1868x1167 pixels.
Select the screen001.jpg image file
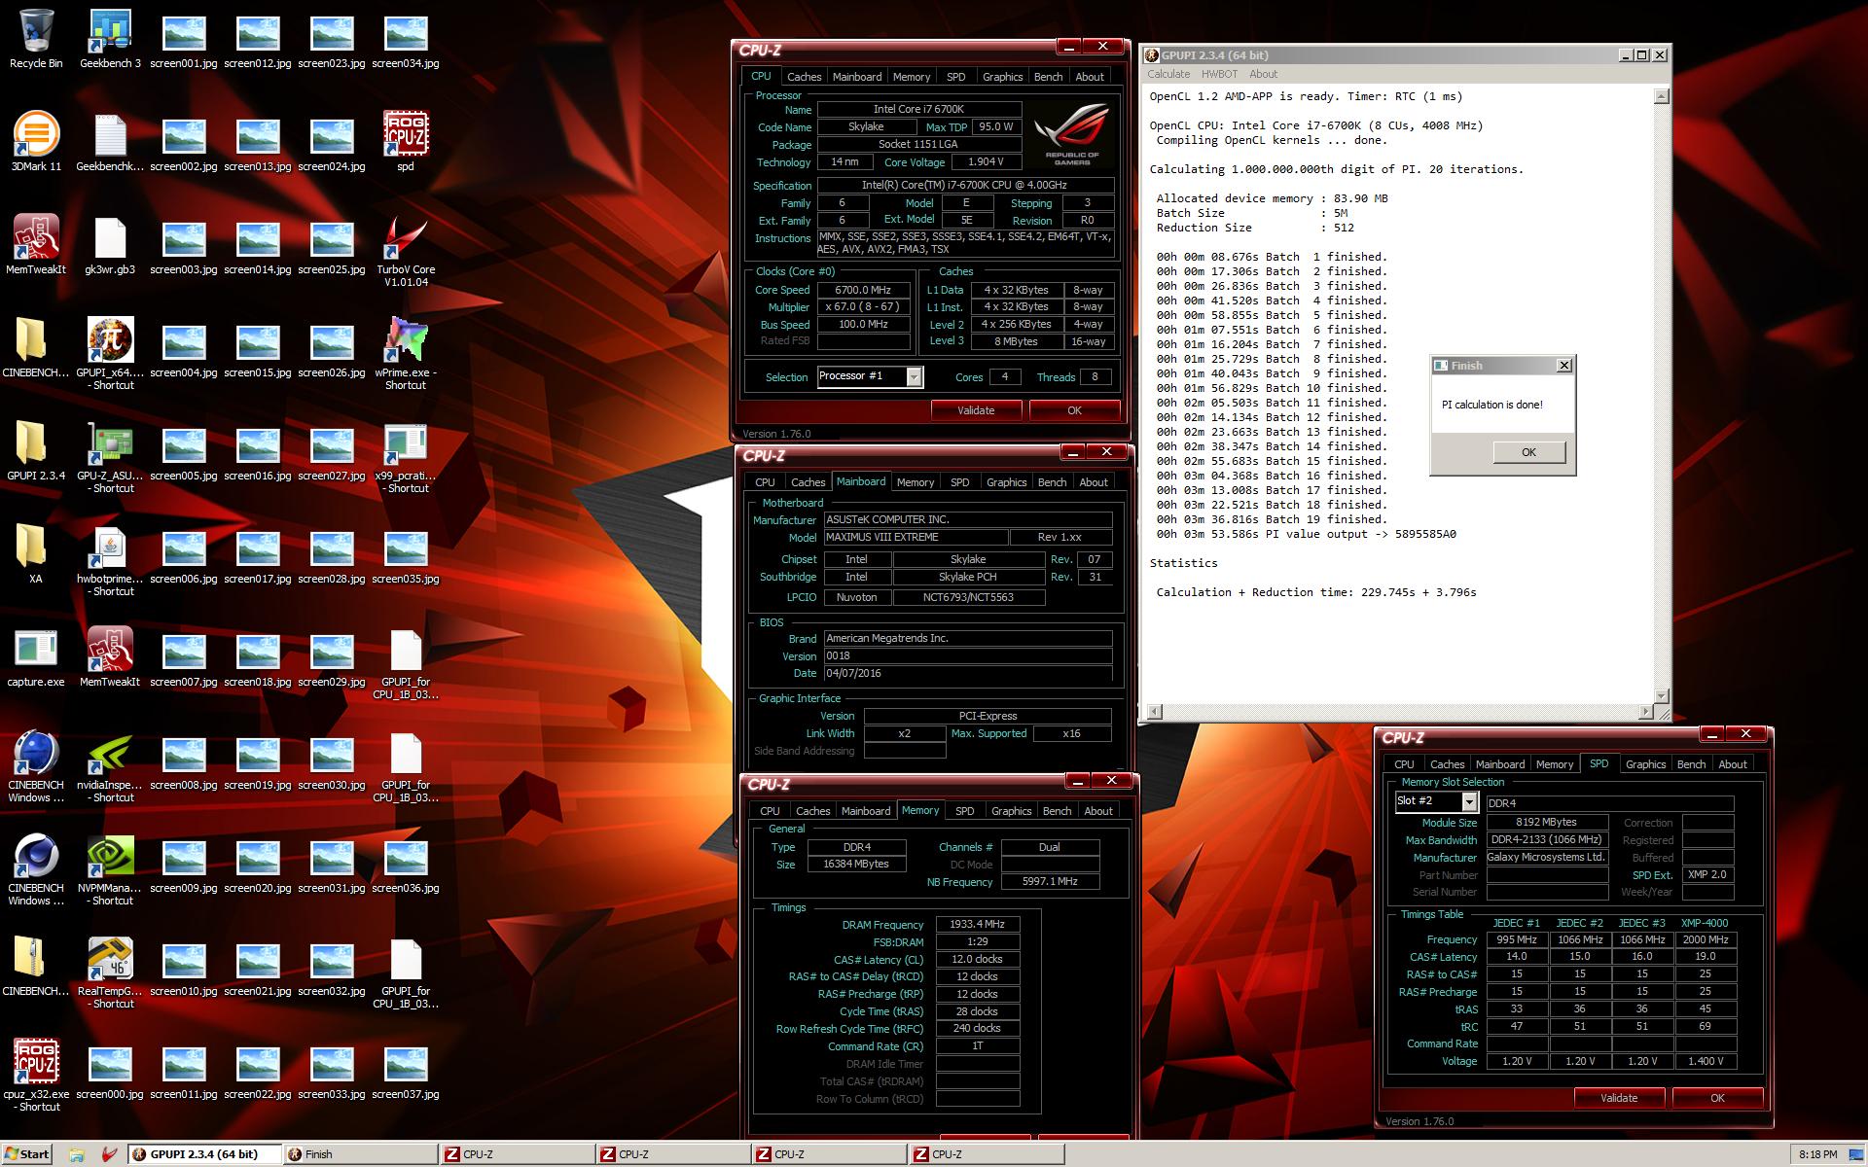point(184,39)
